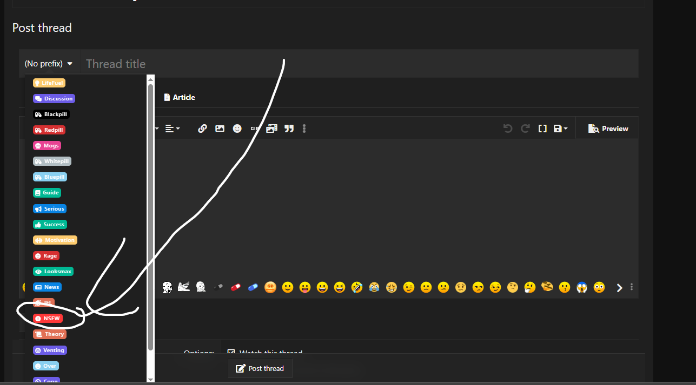This screenshot has width=696, height=385.
Task: Toggle BB code mode brackets icon
Action: pyautogui.click(x=542, y=129)
